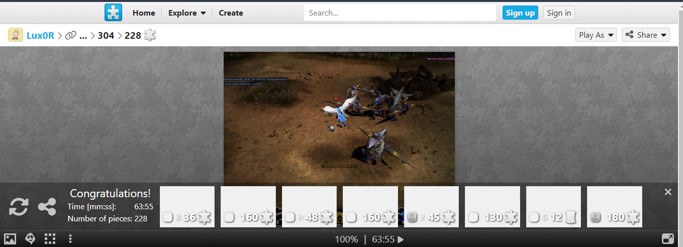Tick the checkbox on the 36-piece puzzle card
Viewport: 683px width, 247px height.
(x=168, y=217)
